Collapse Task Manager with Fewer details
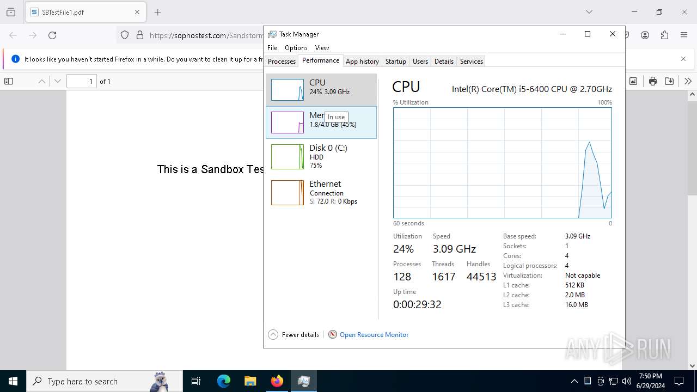The image size is (697, 392). pos(294,335)
